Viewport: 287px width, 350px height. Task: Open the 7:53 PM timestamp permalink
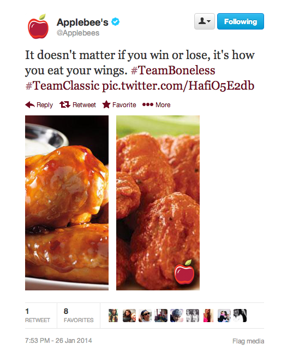(x=58, y=341)
